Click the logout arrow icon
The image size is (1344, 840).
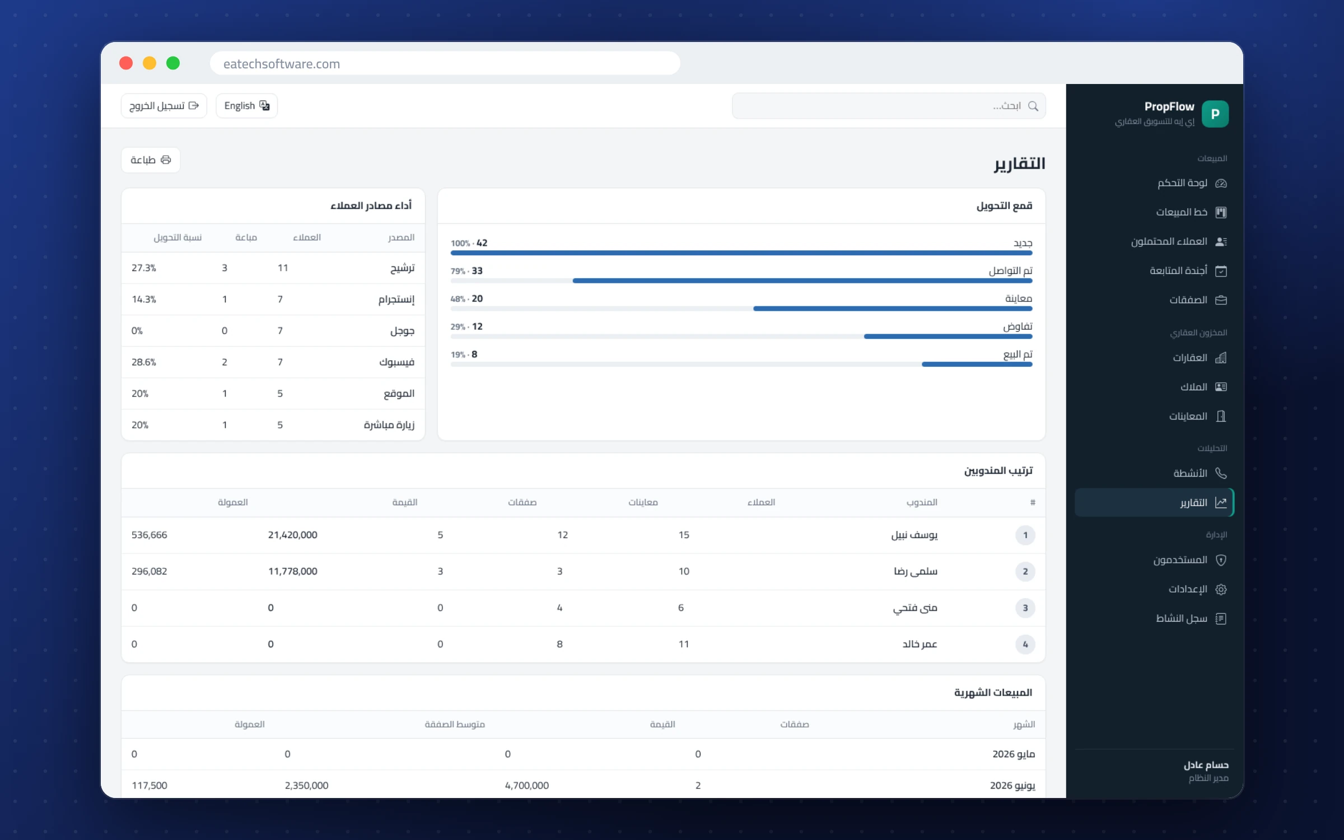[x=194, y=106]
